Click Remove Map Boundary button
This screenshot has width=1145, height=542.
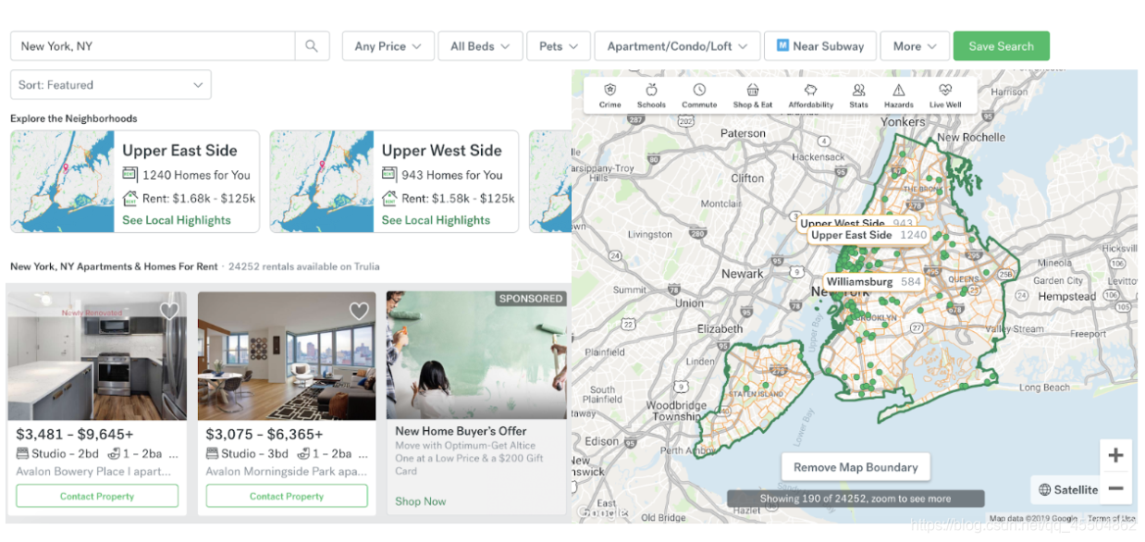856,467
